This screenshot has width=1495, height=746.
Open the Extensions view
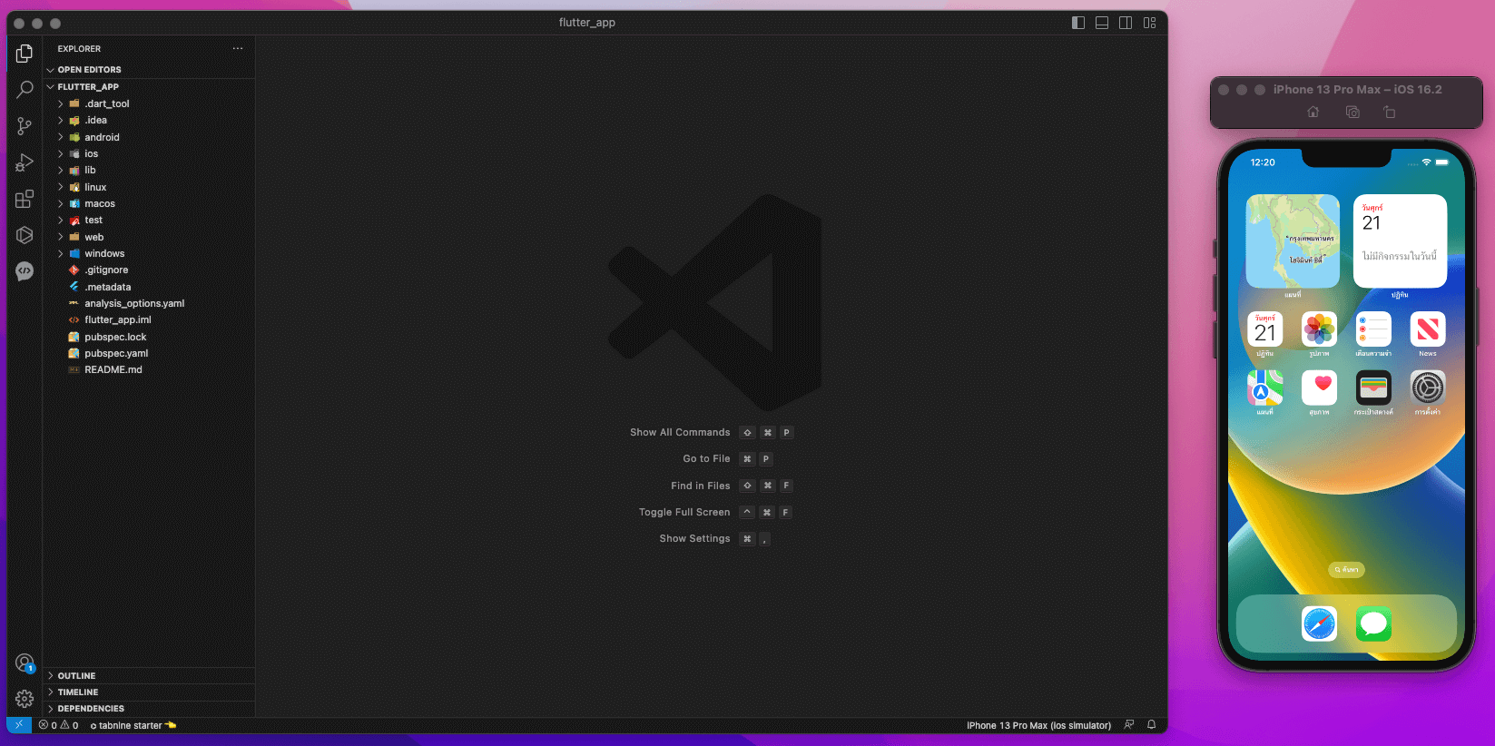[25, 199]
